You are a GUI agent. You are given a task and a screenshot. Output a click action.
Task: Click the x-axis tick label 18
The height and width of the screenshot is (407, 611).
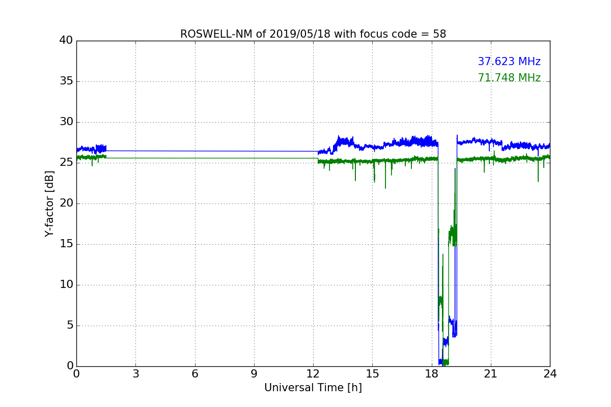pos(432,374)
